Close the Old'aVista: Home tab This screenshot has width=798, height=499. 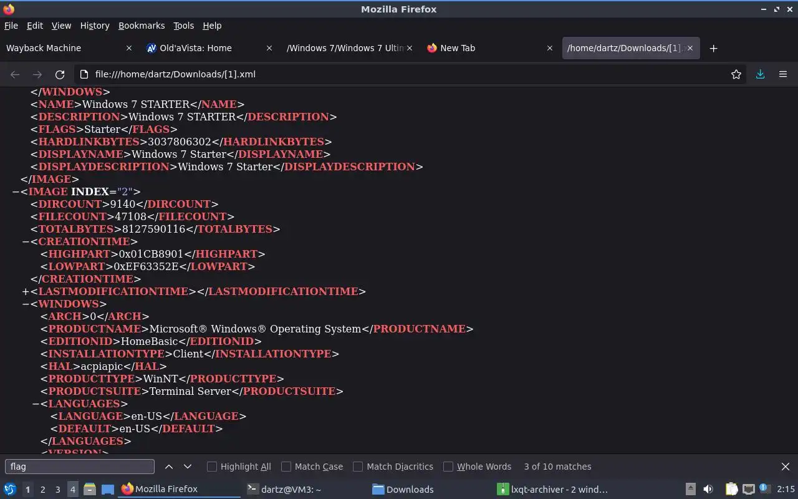[269, 48]
